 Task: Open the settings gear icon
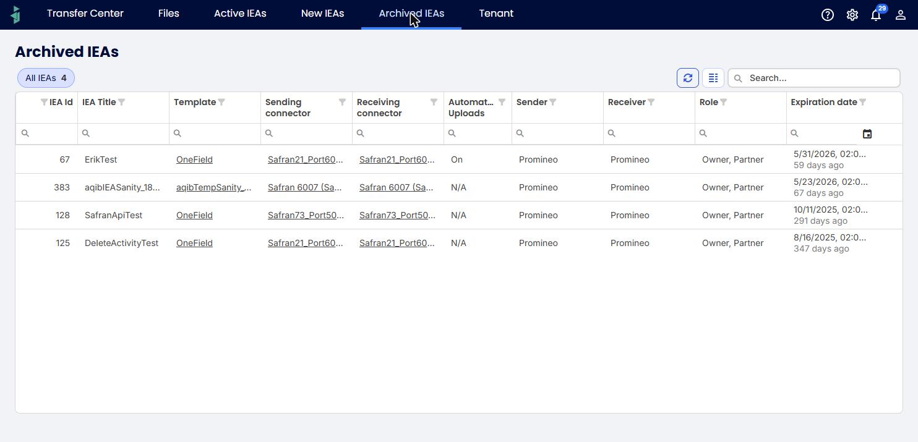852,15
